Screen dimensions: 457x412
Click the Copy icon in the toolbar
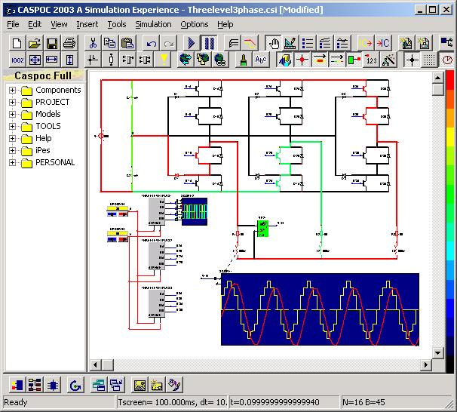click(110, 44)
